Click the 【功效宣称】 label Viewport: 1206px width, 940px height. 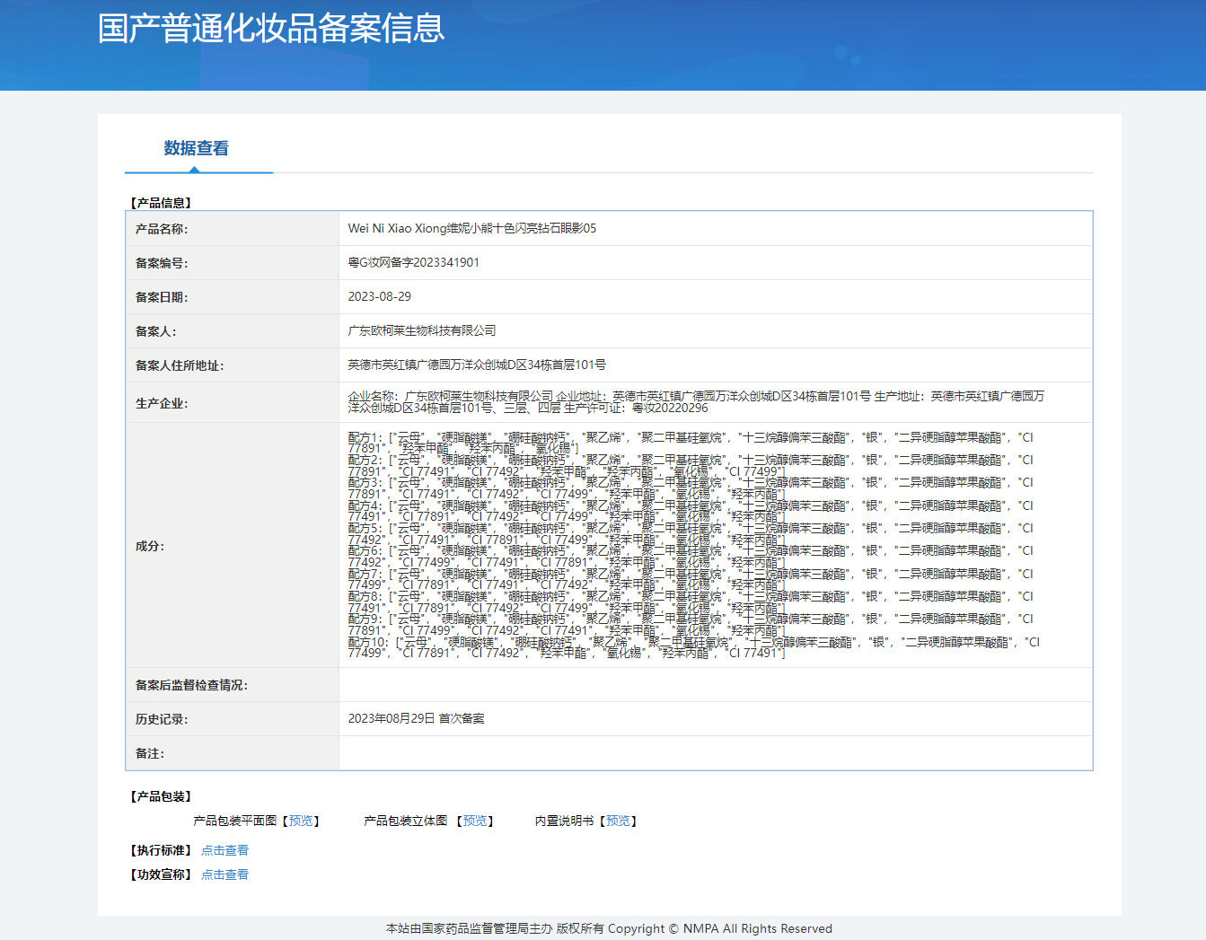pos(161,874)
